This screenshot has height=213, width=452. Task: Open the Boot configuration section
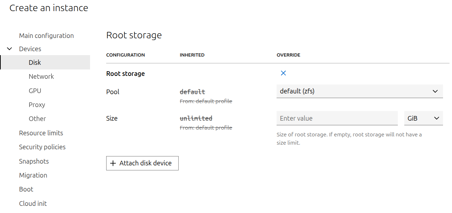26,189
